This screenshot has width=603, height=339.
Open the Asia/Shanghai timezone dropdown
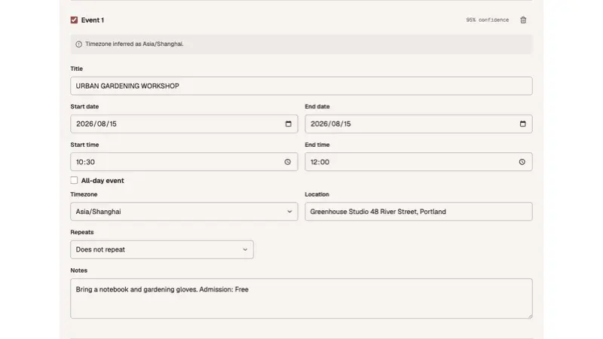point(184,212)
